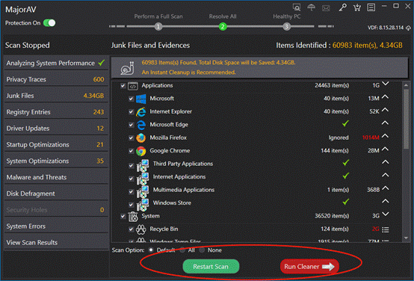The height and width of the screenshot is (281, 414).
Task: Click step 1 Perform a Full Scan marker
Action: point(158,27)
